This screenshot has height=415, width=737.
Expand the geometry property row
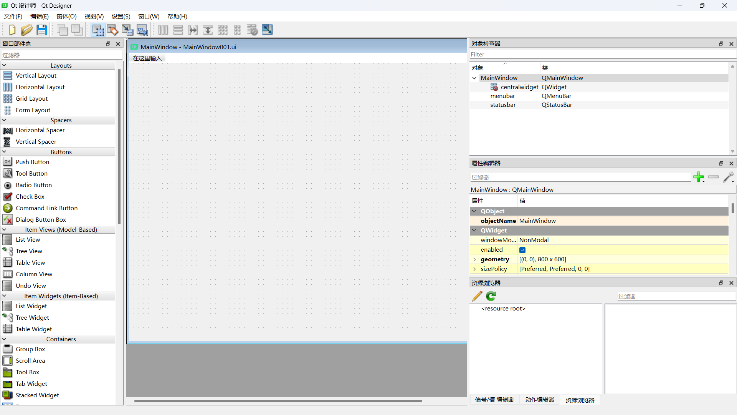pyautogui.click(x=474, y=259)
